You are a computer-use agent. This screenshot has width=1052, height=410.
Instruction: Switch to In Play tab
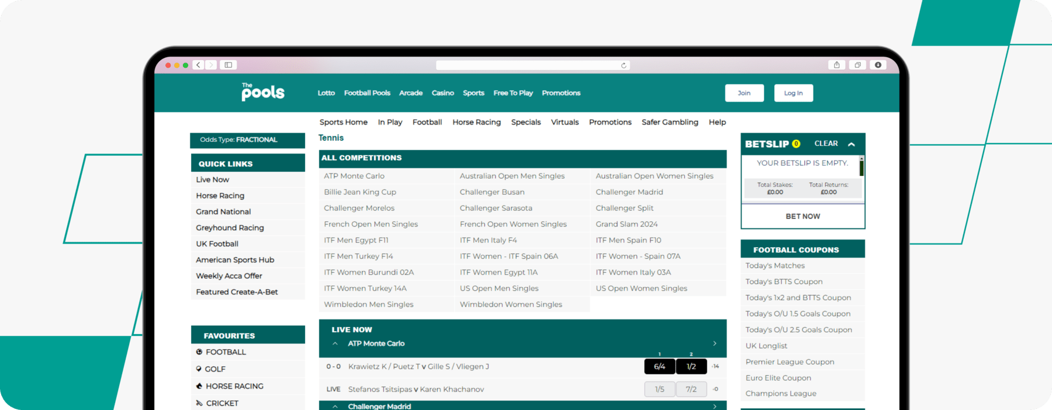(390, 122)
